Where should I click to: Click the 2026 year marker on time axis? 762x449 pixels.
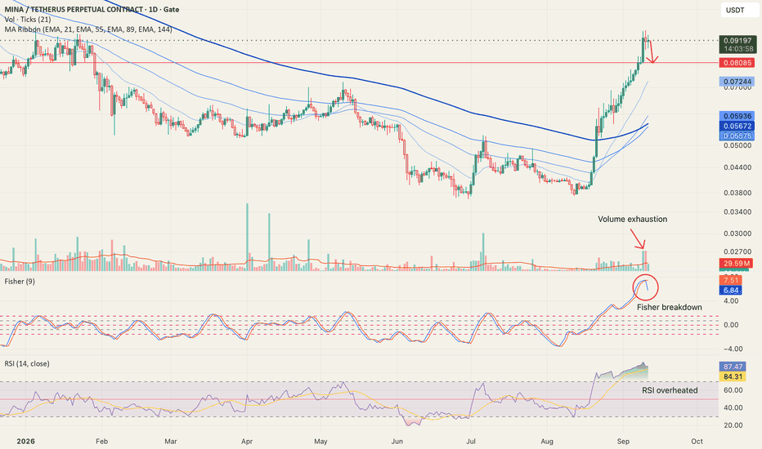coord(25,441)
